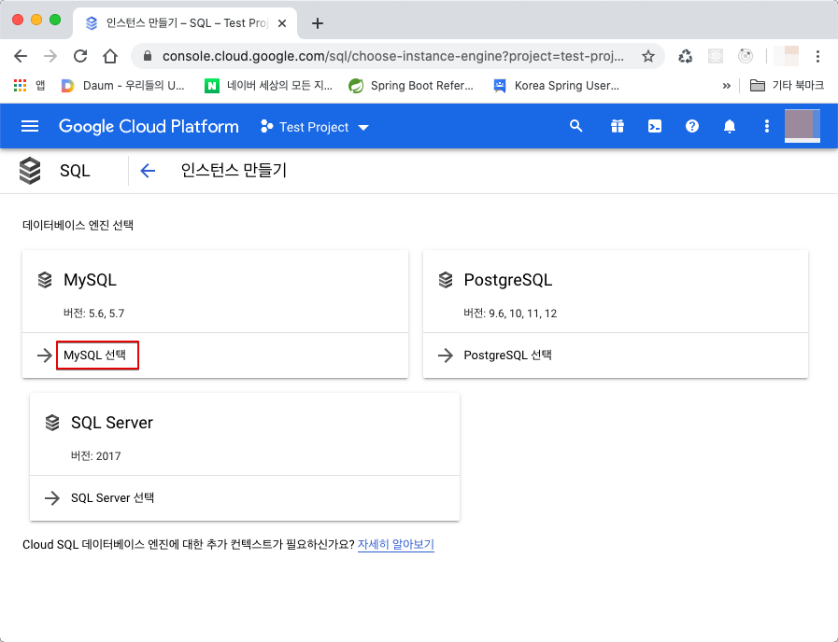This screenshot has height=642, width=838.
Task: Click the 인스턴스 만들기 page title
Action: coord(234,170)
